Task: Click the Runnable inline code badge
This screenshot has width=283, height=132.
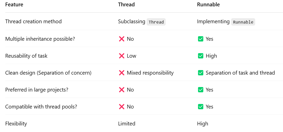Action: (243, 22)
